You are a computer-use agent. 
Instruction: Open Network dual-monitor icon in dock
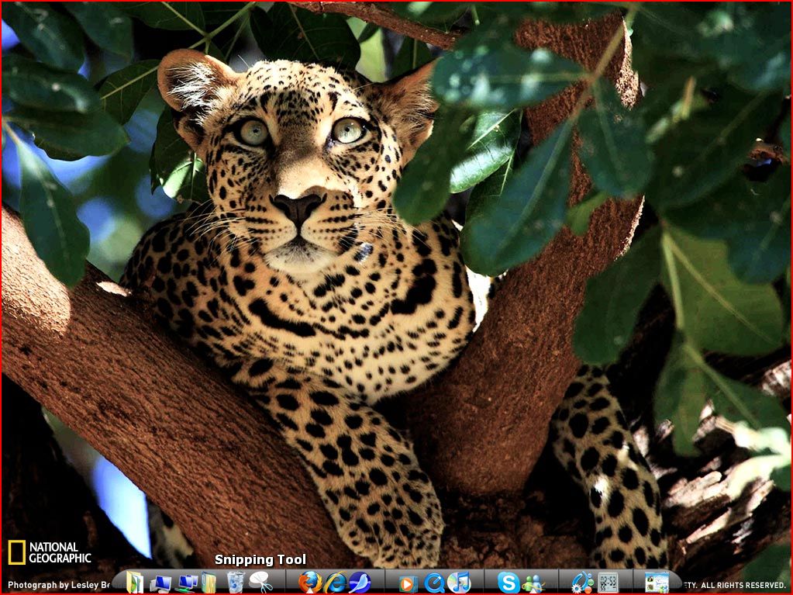[x=186, y=582]
